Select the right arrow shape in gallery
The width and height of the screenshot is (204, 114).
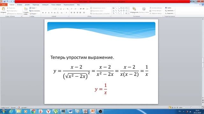121,11
